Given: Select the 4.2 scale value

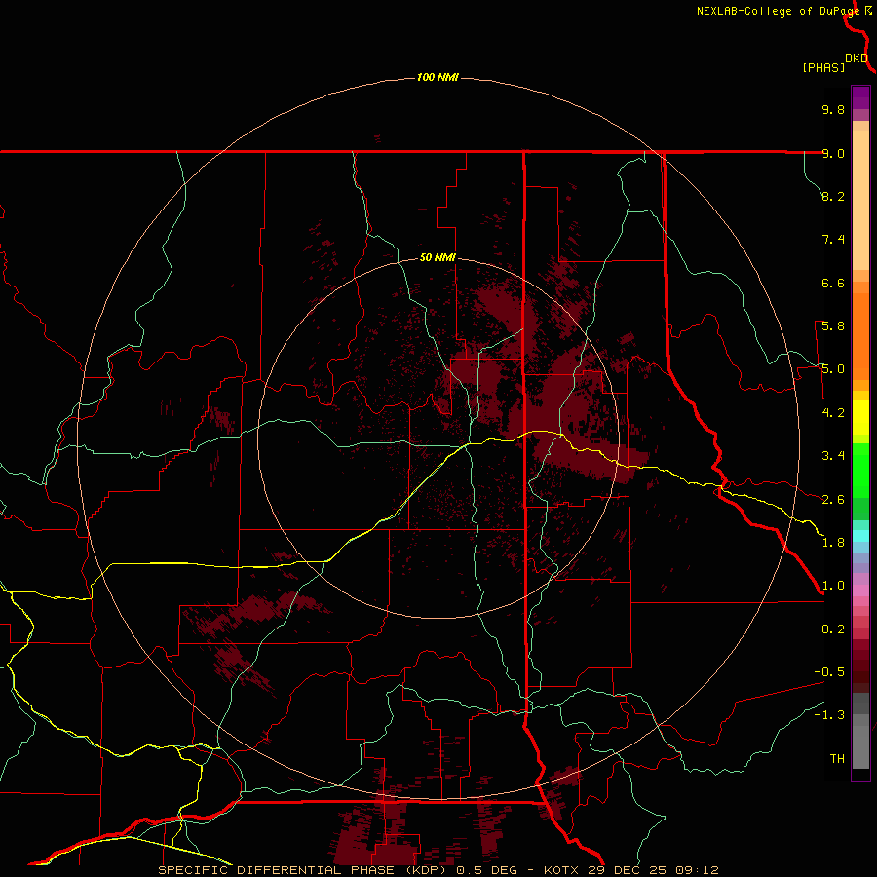Looking at the screenshot, I should (x=833, y=413).
